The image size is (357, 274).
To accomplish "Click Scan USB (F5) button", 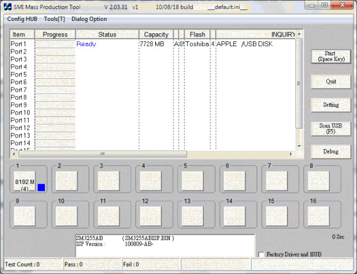I will click(x=331, y=129).
